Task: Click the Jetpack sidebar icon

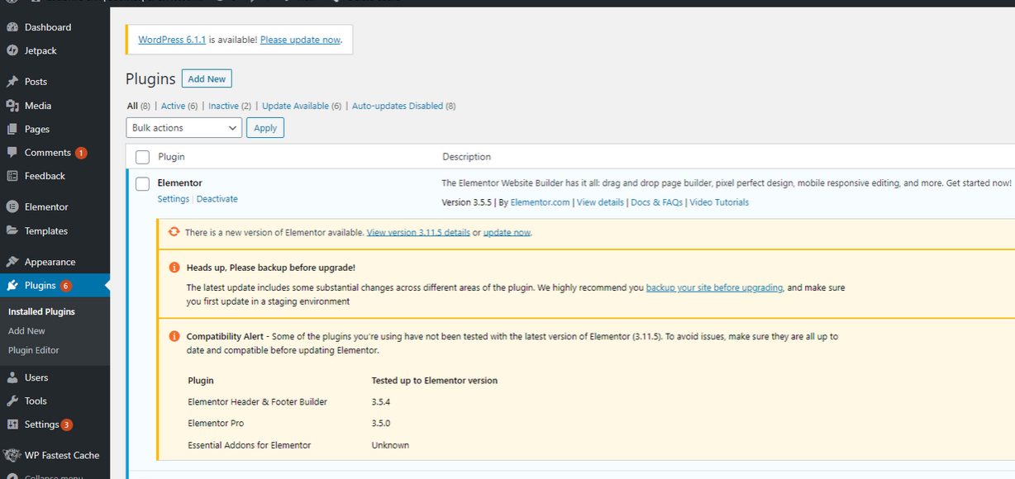Action: tap(12, 50)
